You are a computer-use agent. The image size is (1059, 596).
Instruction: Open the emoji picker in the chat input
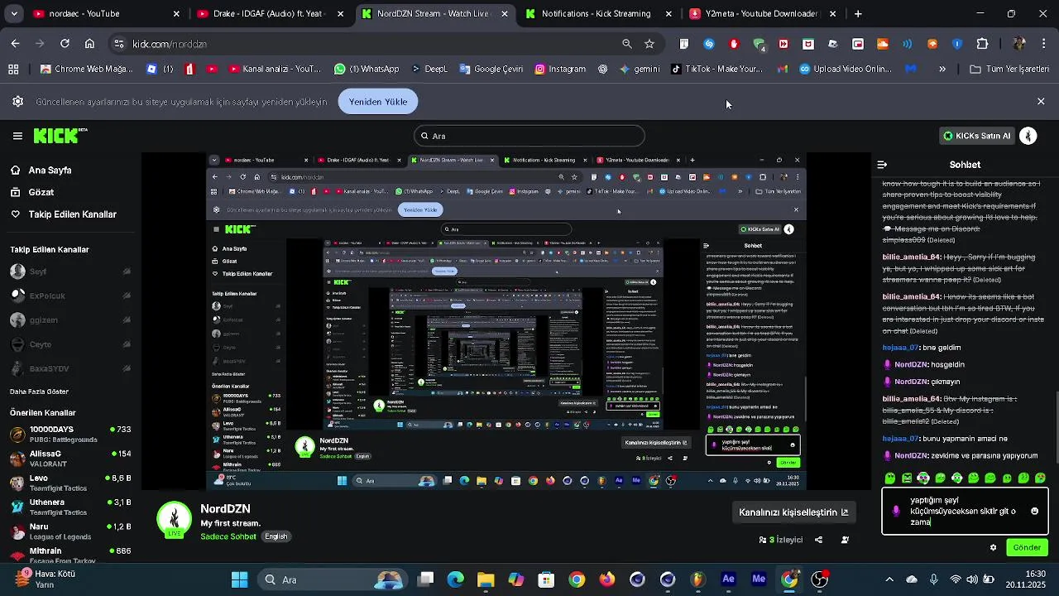(1034, 511)
